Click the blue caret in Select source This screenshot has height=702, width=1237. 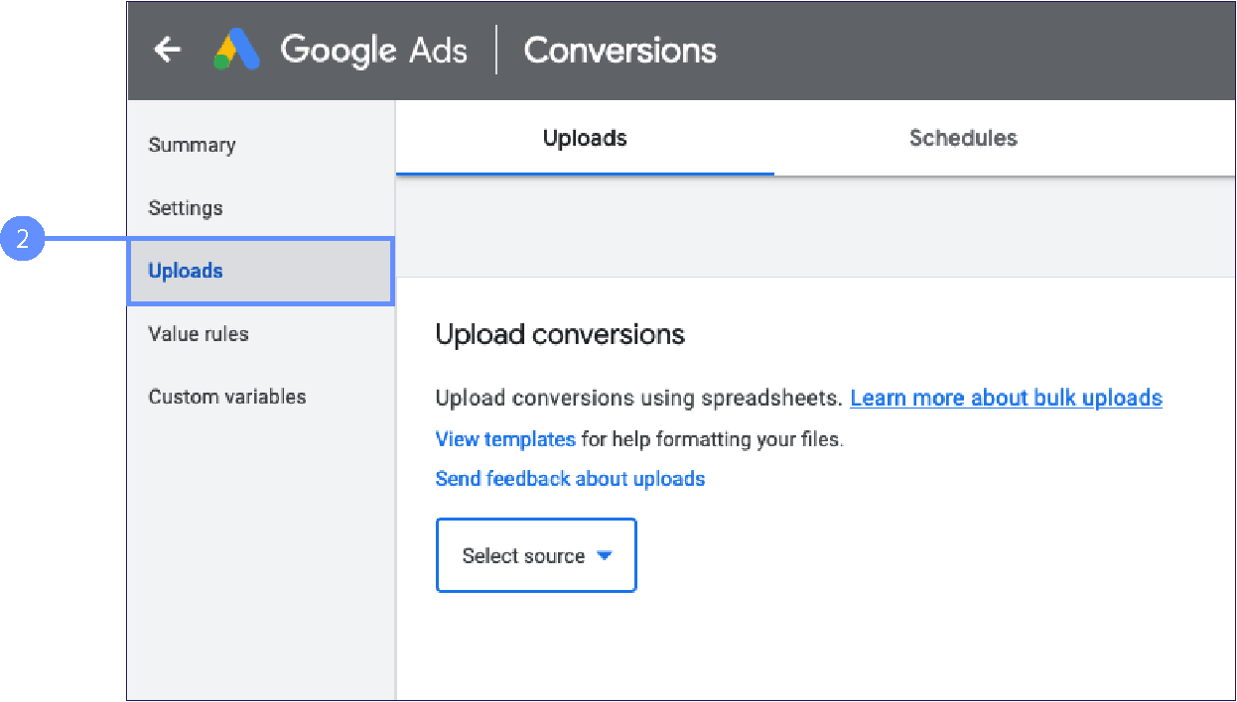tap(604, 555)
